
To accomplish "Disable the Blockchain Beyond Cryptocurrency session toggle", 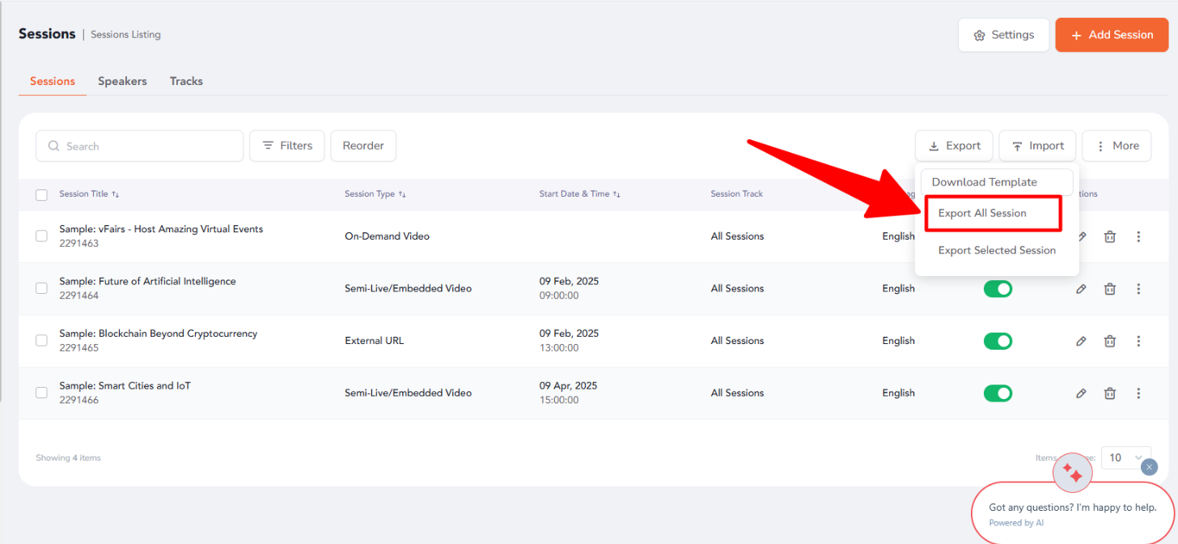I will (x=998, y=341).
